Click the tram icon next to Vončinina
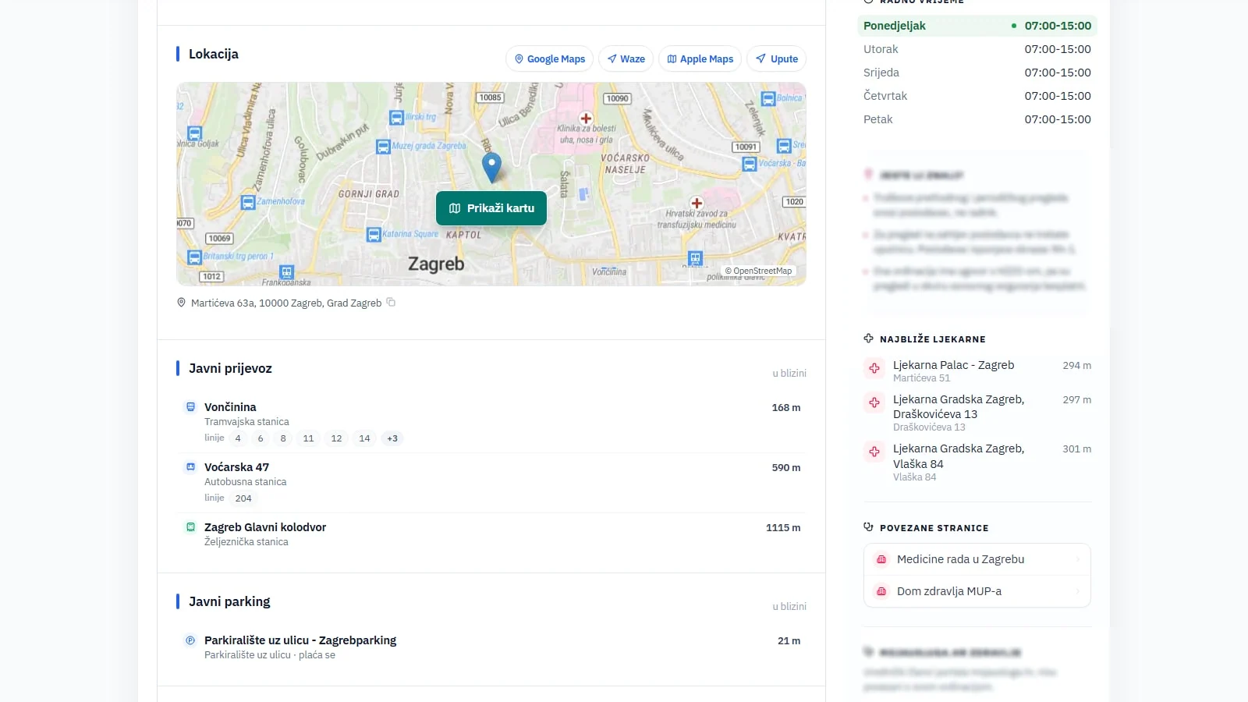The height and width of the screenshot is (702, 1248). click(x=190, y=406)
